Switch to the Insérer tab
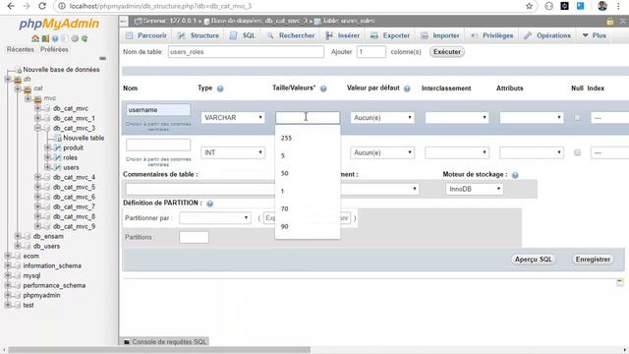 [x=343, y=35]
